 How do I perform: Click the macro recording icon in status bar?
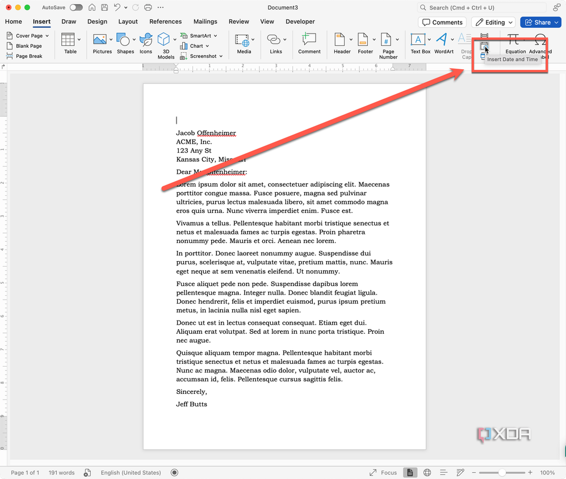pyautogui.click(x=174, y=473)
